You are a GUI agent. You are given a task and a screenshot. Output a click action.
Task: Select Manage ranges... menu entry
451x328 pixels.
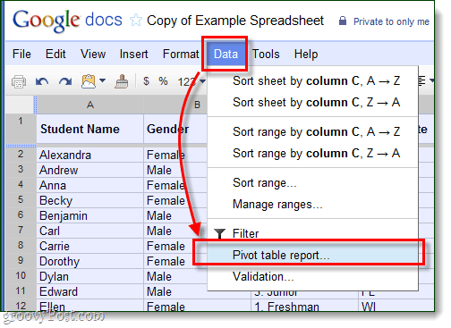pyautogui.click(x=313, y=205)
